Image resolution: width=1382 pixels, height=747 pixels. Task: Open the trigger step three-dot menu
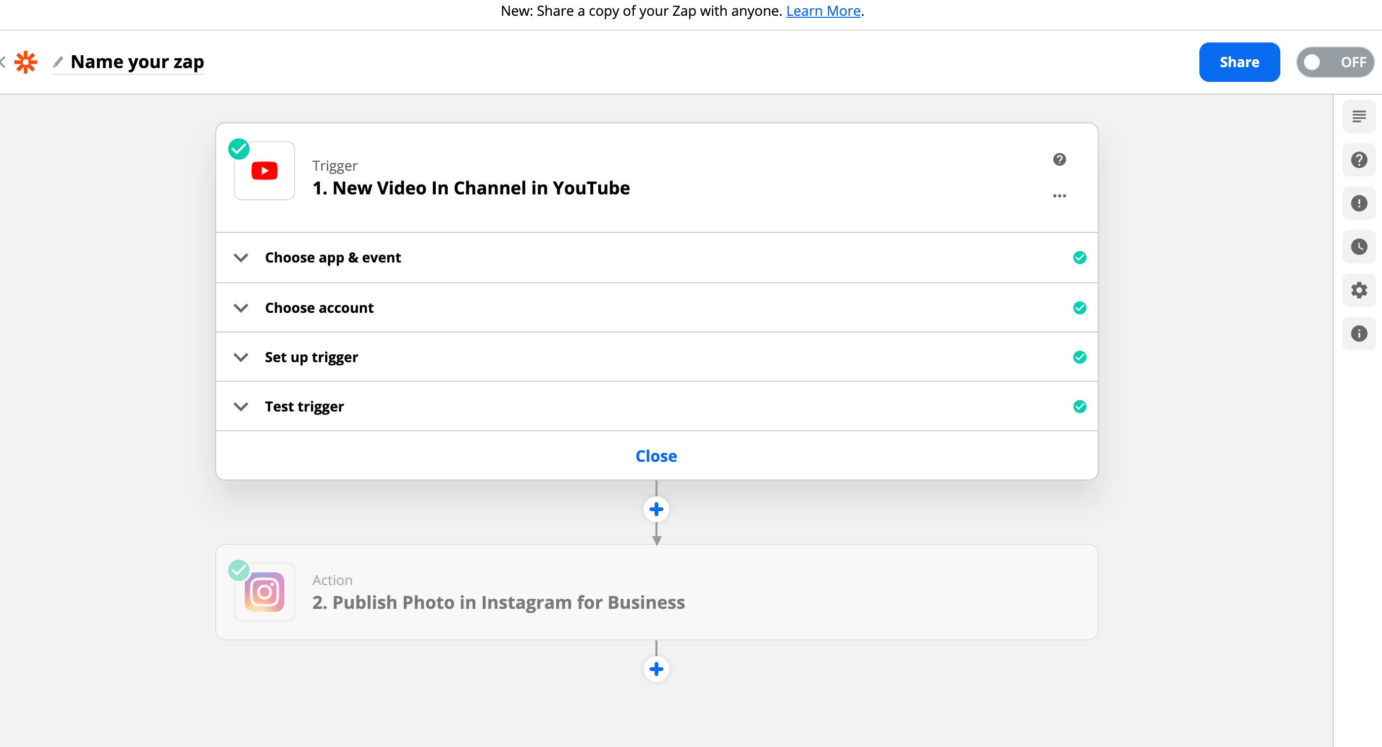[x=1059, y=196]
